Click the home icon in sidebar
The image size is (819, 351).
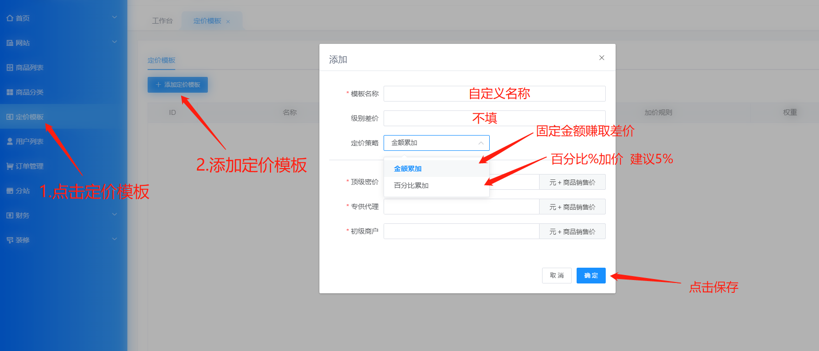coord(10,18)
